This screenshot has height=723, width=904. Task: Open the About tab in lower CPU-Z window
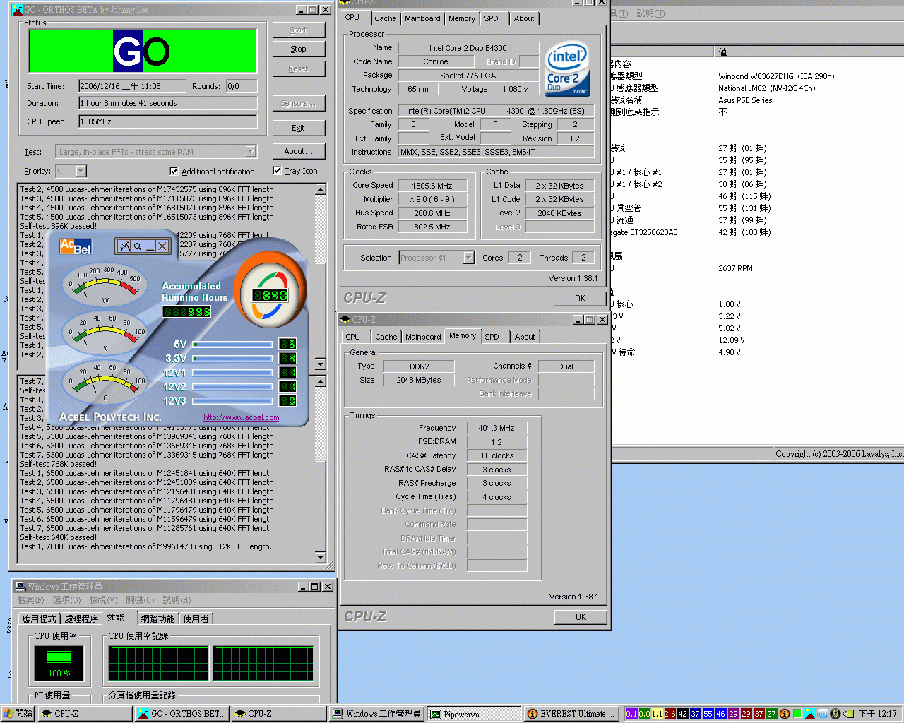point(525,337)
